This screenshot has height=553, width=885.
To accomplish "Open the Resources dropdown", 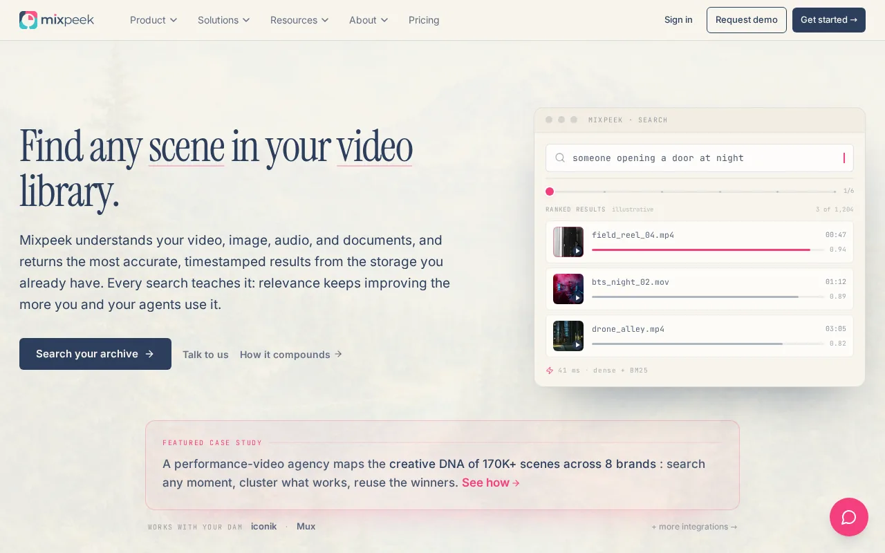I will [299, 20].
